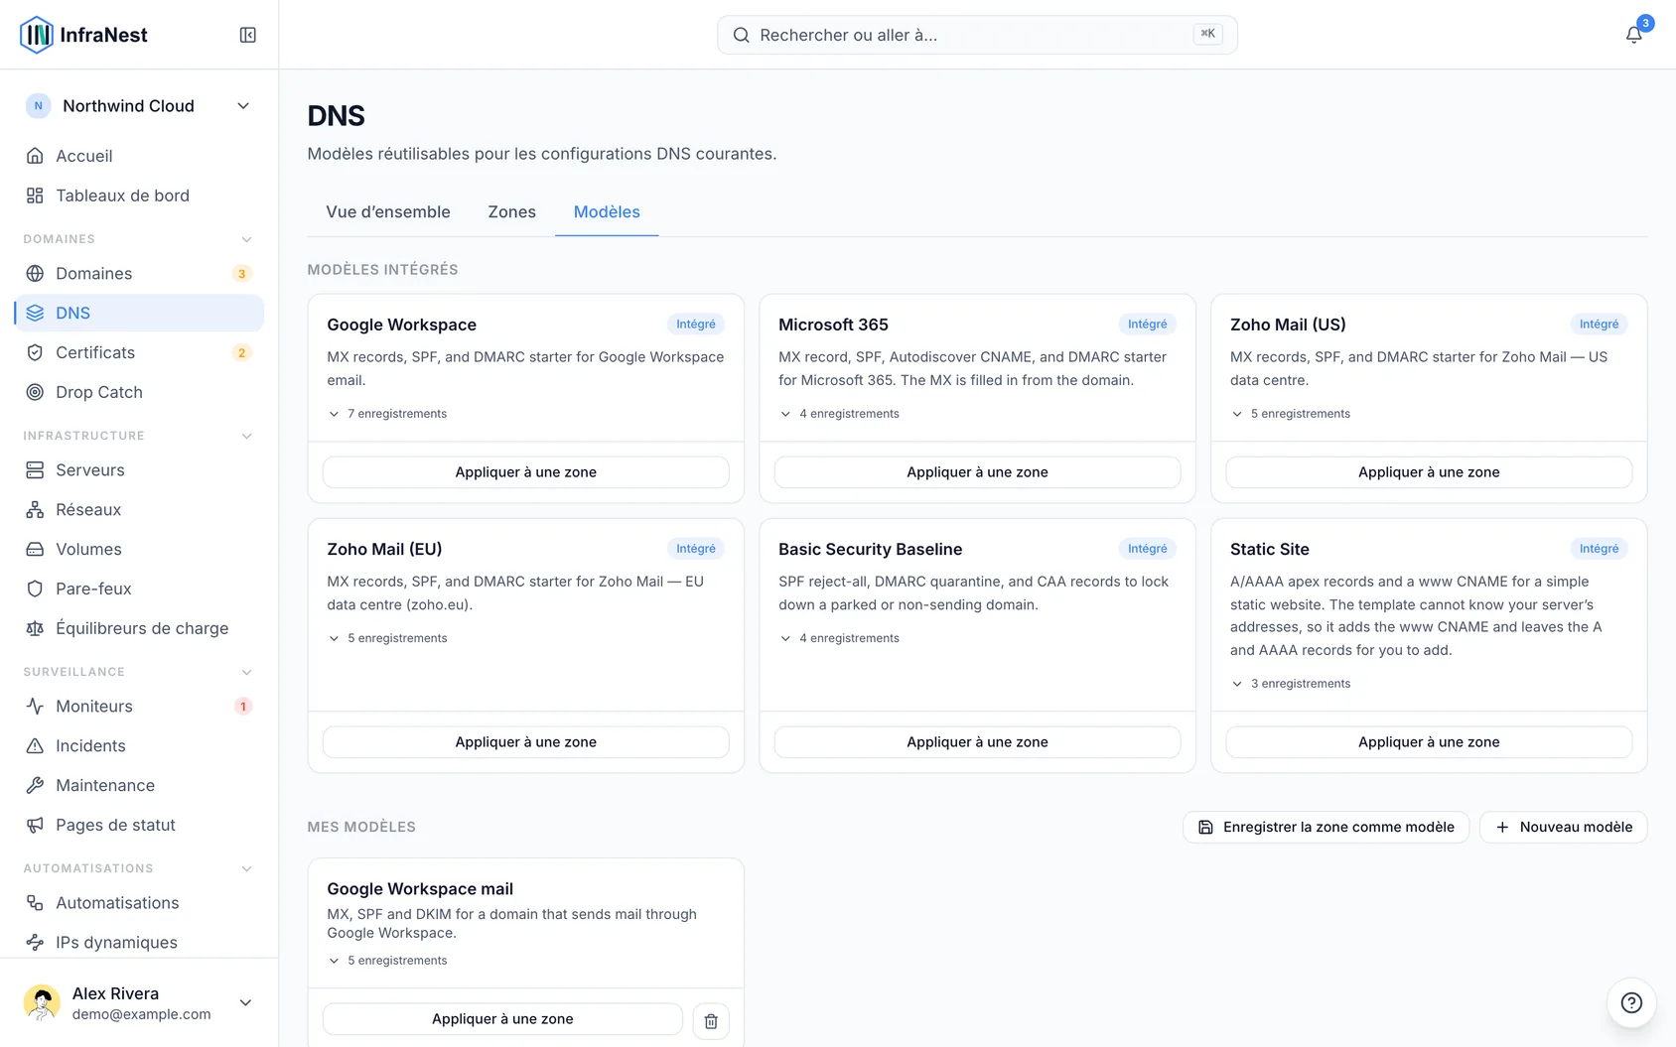Screen dimensions: 1676x1047
Task: Focus the Rechercher ou aller à search field
Action: click(977, 35)
